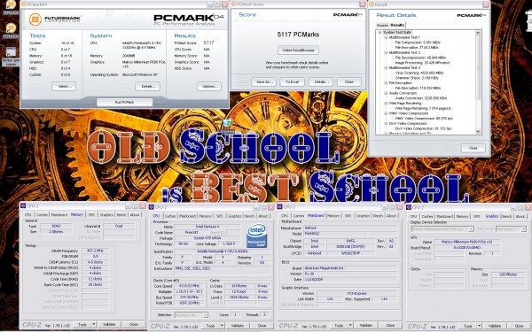This screenshot has width=532, height=332.
Task: Click the Result window title icon
Action: (x=372, y=4)
